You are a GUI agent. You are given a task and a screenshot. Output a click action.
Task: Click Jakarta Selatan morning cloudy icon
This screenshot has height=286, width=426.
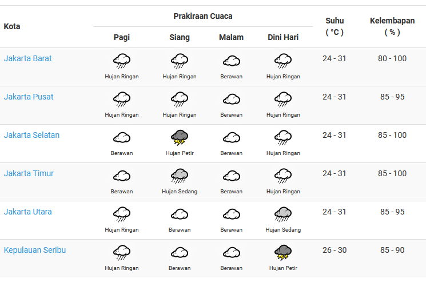point(122,138)
